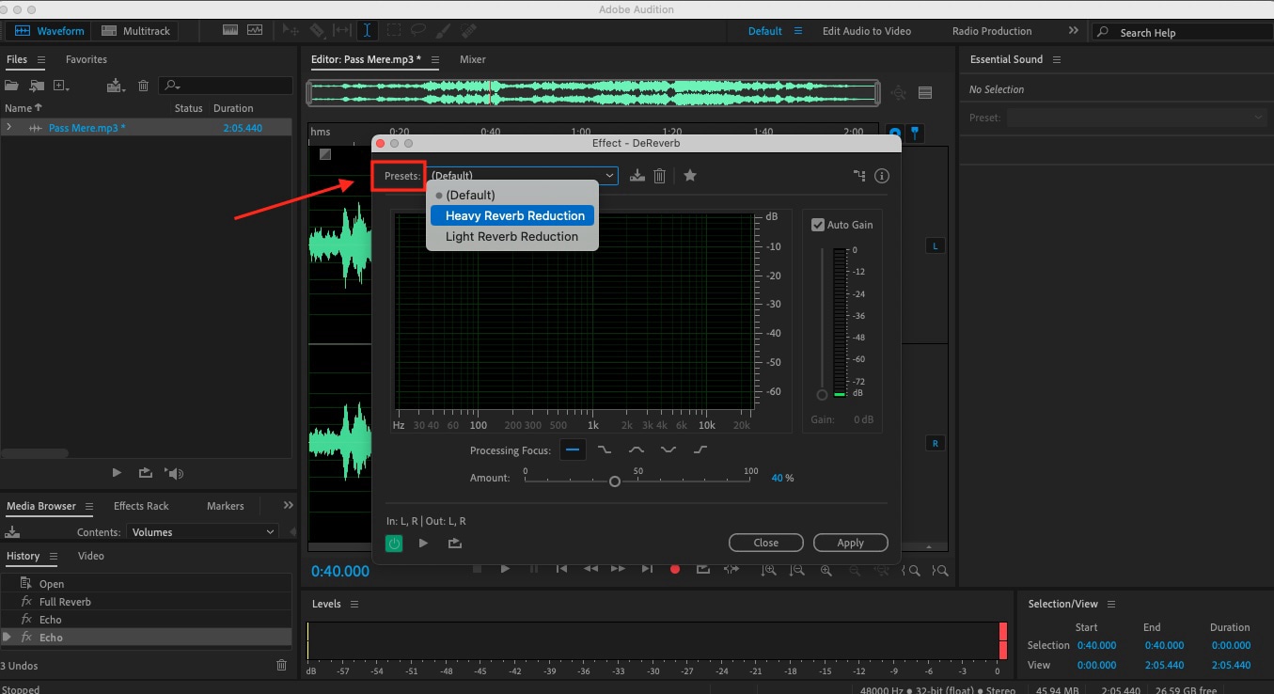The image size is (1274, 694).
Task: Open the Levels panel menu
Action: tap(354, 604)
